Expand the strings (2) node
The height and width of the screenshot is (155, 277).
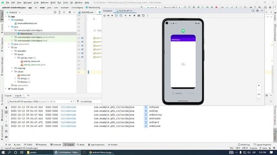point(16,78)
